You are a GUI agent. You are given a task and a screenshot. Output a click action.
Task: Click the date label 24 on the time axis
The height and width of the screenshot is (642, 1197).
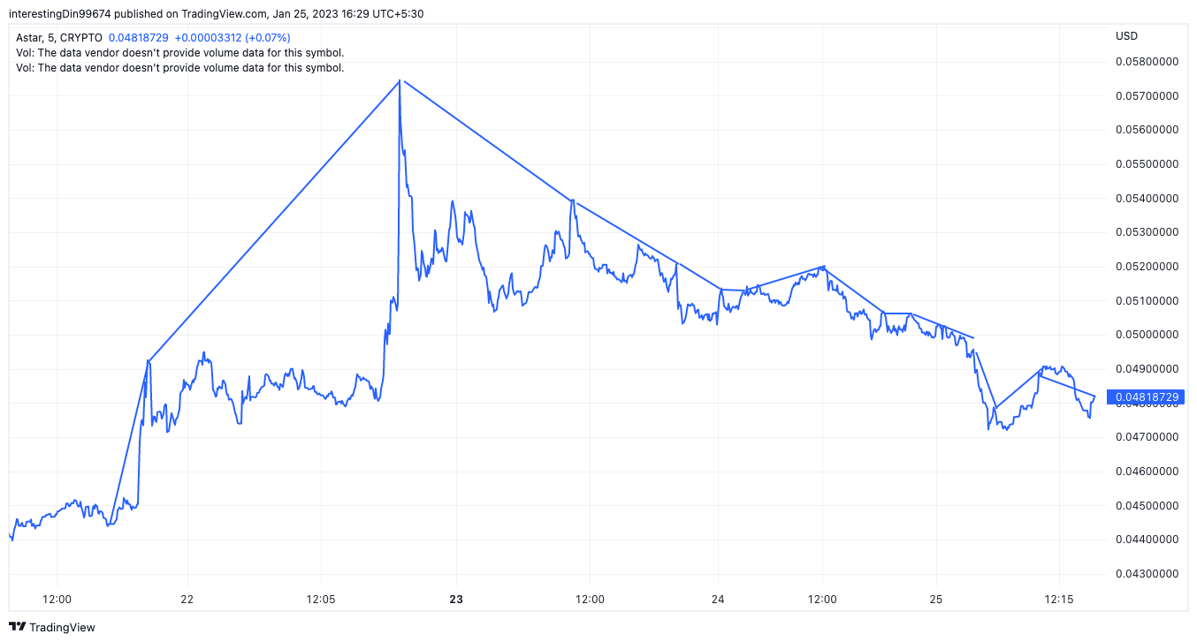(718, 600)
